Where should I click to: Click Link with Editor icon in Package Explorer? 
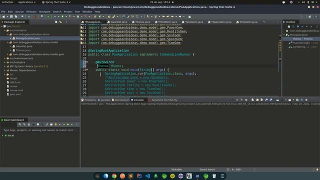click(x=60, y=22)
